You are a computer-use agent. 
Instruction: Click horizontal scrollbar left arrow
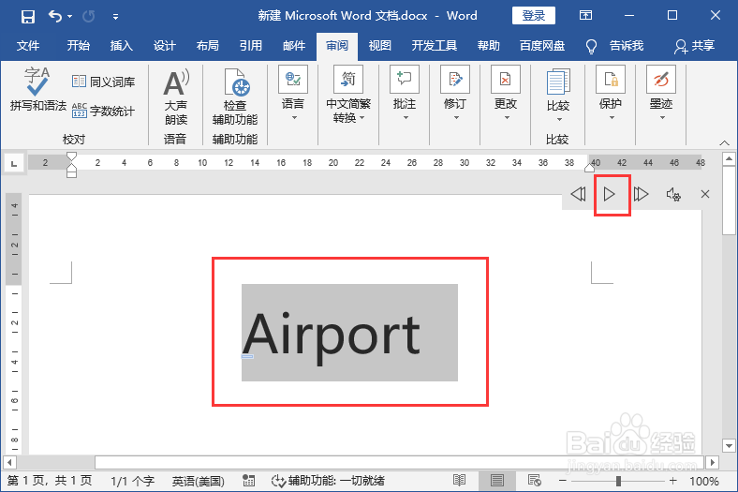click(x=9, y=462)
